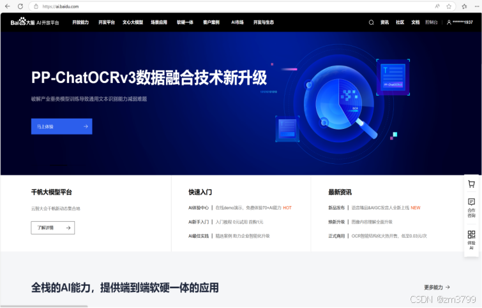Click the 了解详情 button
This screenshot has width=482, height=308.
pyautogui.click(x=53, y=228)
